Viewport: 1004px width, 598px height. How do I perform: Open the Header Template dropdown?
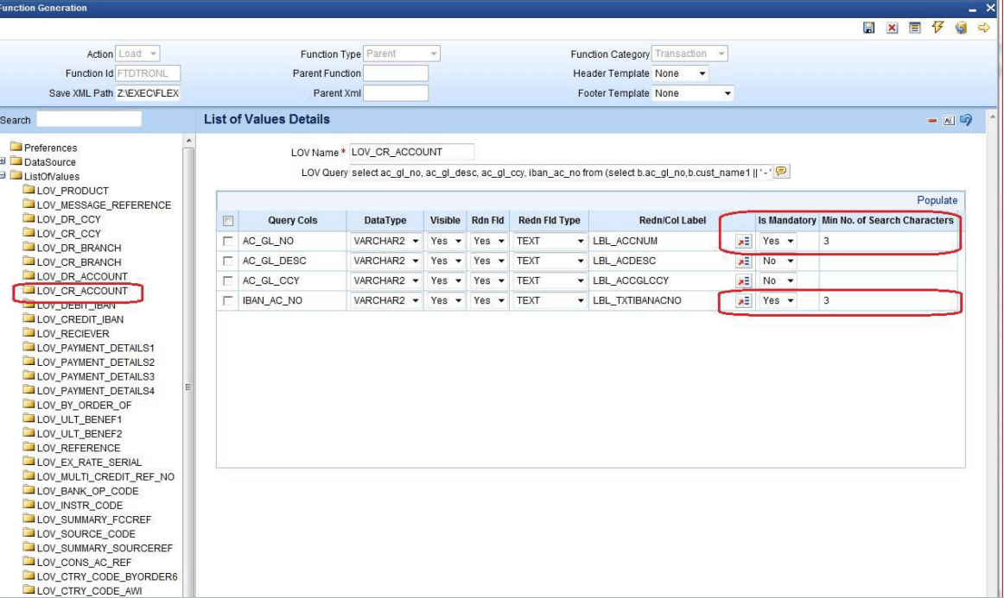coord(680,73)
